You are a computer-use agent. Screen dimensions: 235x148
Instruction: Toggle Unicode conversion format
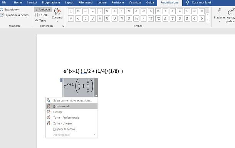coord(43,9)
